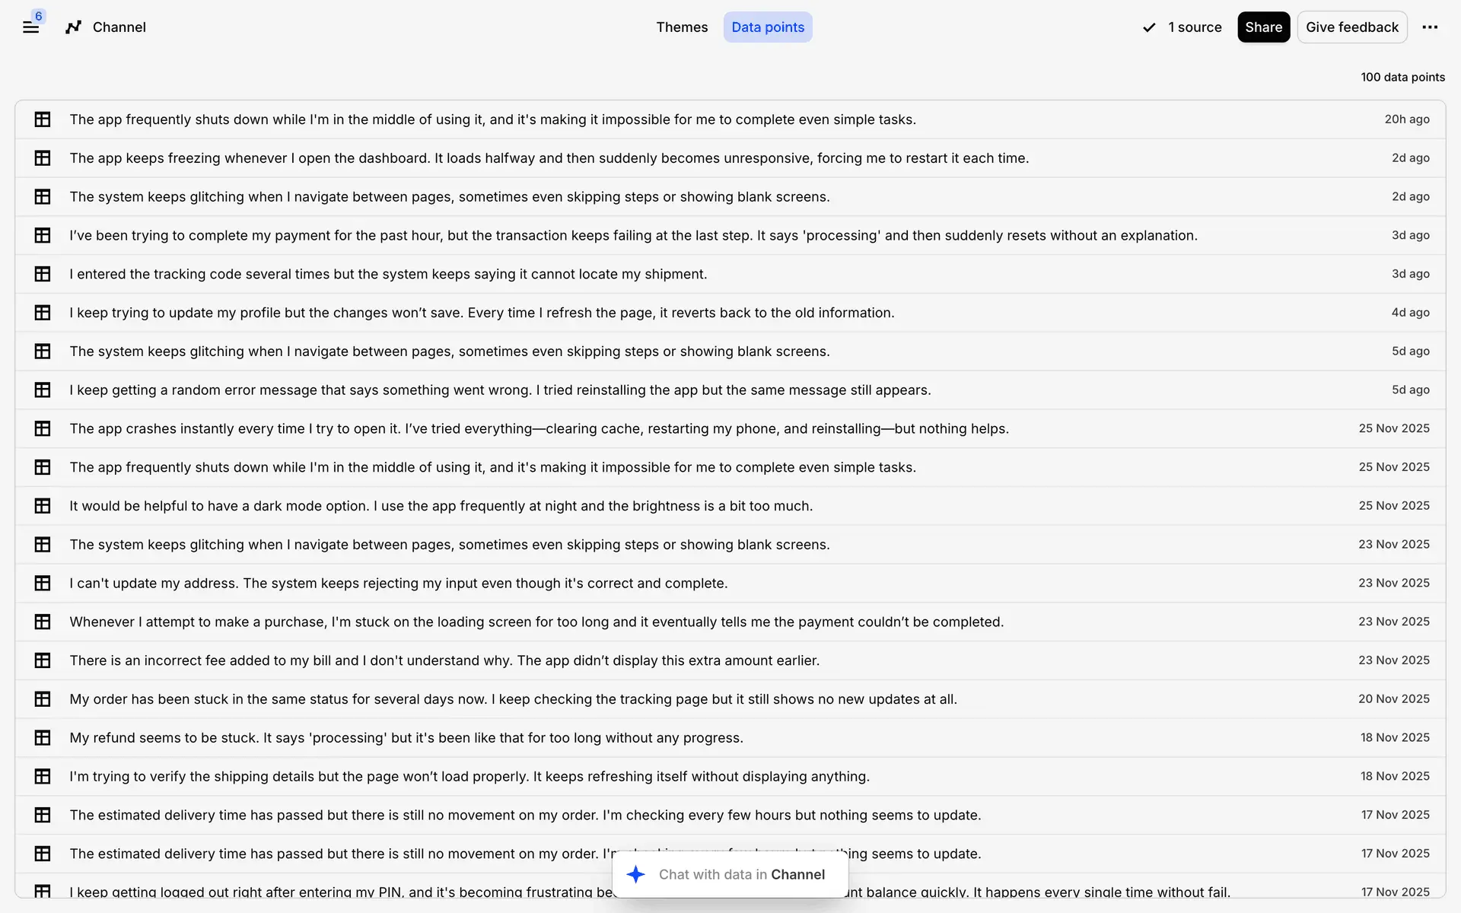Image resolution: width=1461 pixels, height=913 pixels.
Task: Open the can't update my address entry
Action: 398,583
